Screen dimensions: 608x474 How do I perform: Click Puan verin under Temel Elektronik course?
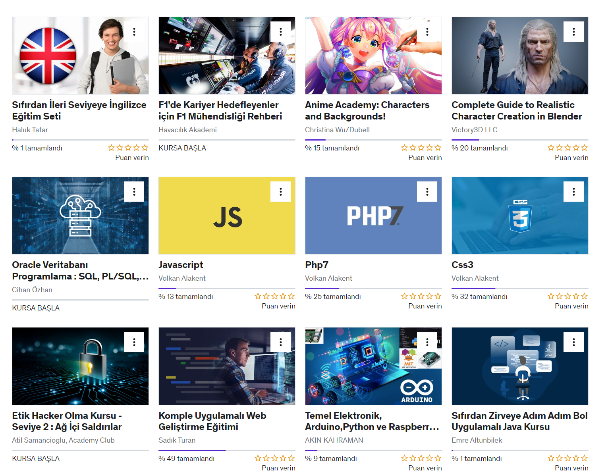[x=425, y=468]
